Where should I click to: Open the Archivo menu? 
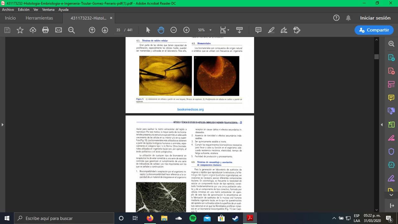coord(8,10)
